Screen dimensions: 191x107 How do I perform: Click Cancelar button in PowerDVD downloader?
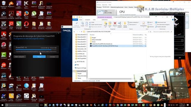53,57
